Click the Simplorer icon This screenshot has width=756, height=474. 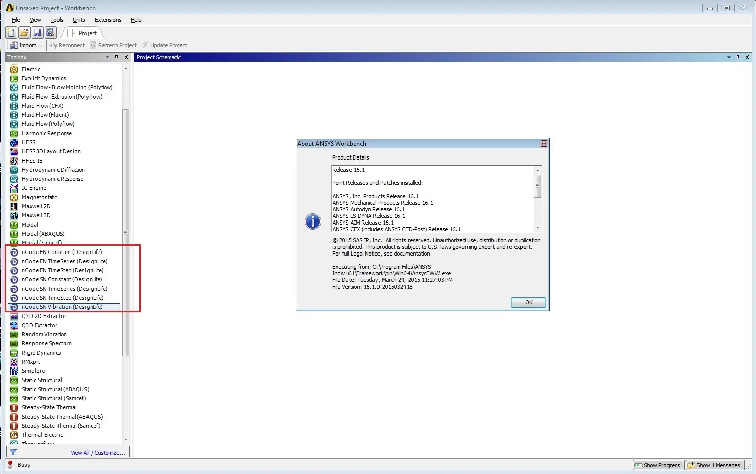point(14,371)
